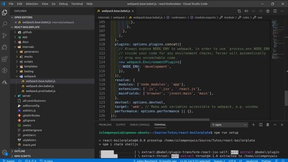The width and height of the screenshot is (288, 162).
Task: Expand the mocks folder
Action: pyautogui.click(x=52, y=57)
